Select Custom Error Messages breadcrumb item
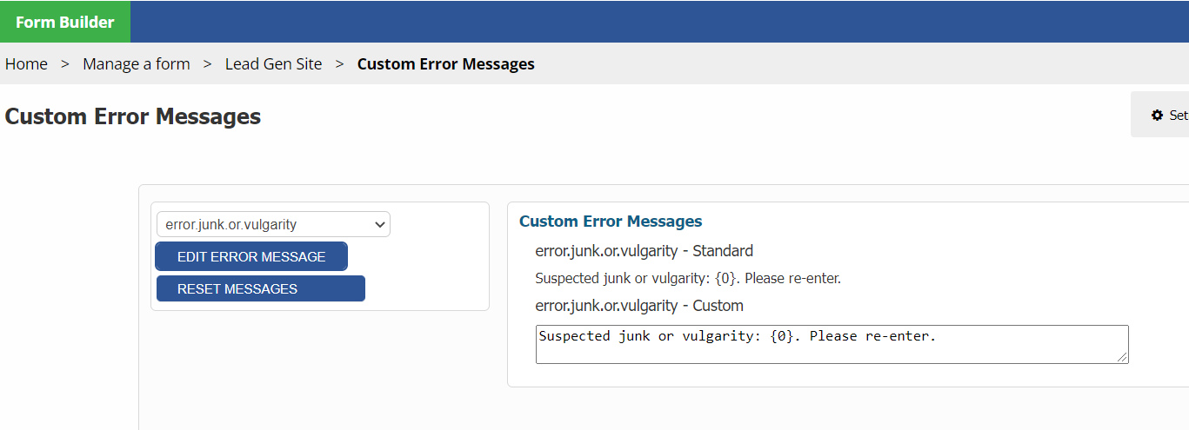Viewport: 1189px width, 430px height. pos(446,64)
